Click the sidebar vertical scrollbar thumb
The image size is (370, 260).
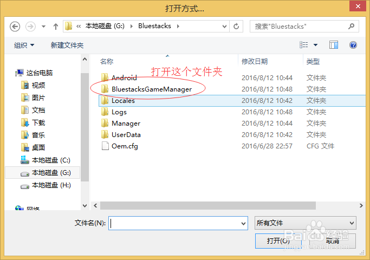pos(85,127)
